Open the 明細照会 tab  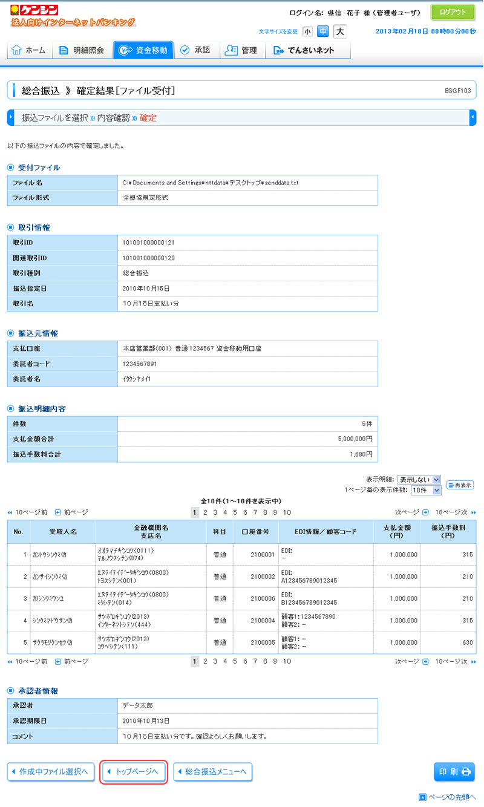point(82,50)
